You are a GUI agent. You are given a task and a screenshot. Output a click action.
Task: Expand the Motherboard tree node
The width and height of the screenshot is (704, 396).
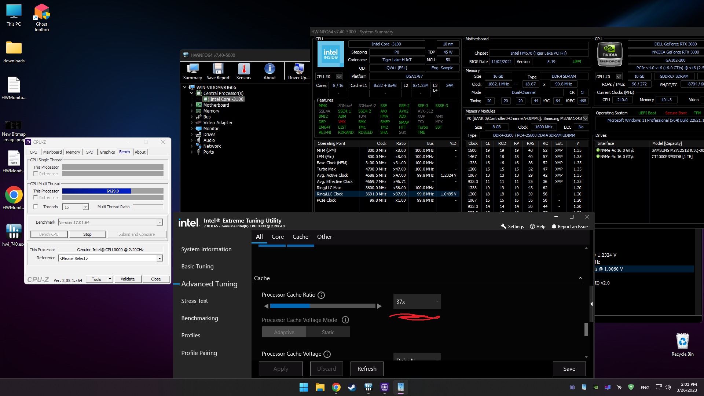(x=192, y=105)
